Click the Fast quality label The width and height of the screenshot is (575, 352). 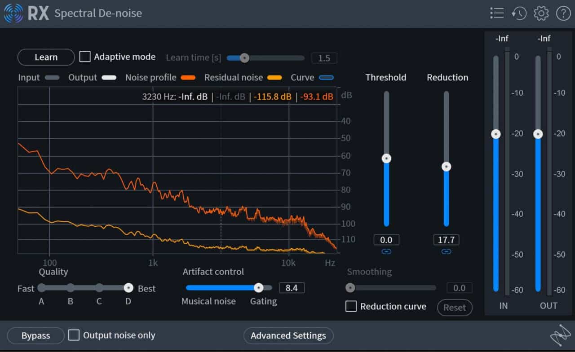tap(26, 289)
